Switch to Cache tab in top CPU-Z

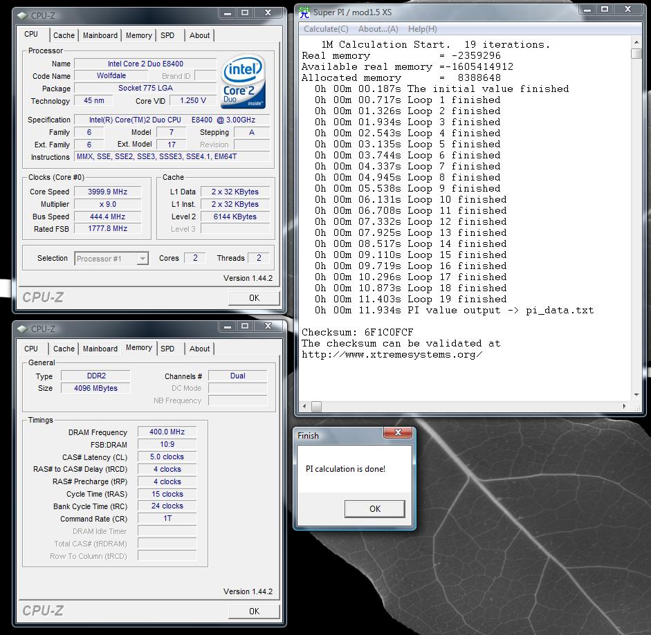click(x=64, y=36)
